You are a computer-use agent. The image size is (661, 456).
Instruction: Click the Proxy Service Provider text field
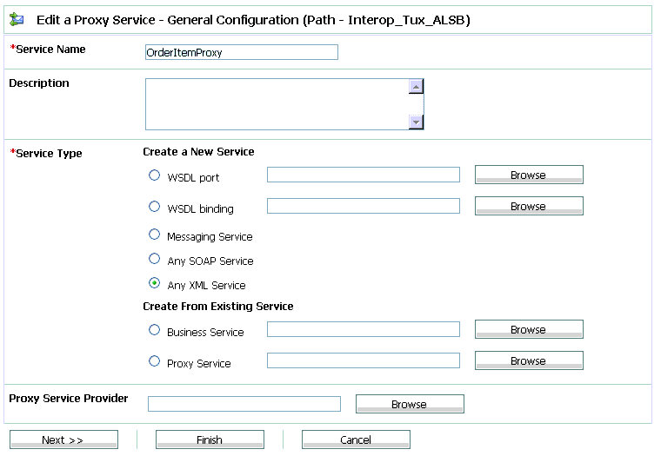tap(244, 404)
